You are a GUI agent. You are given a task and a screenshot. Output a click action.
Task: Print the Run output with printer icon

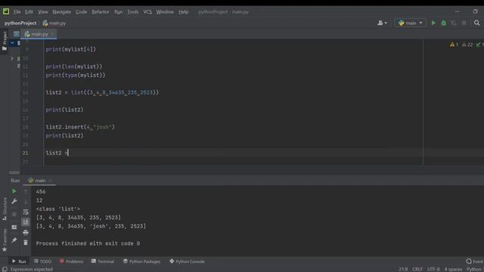tap(26, 232)
